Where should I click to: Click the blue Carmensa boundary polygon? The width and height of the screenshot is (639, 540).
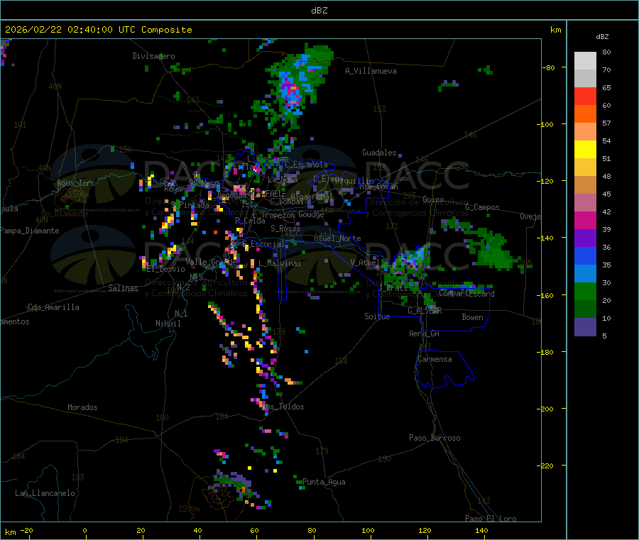tap(444, 368)
